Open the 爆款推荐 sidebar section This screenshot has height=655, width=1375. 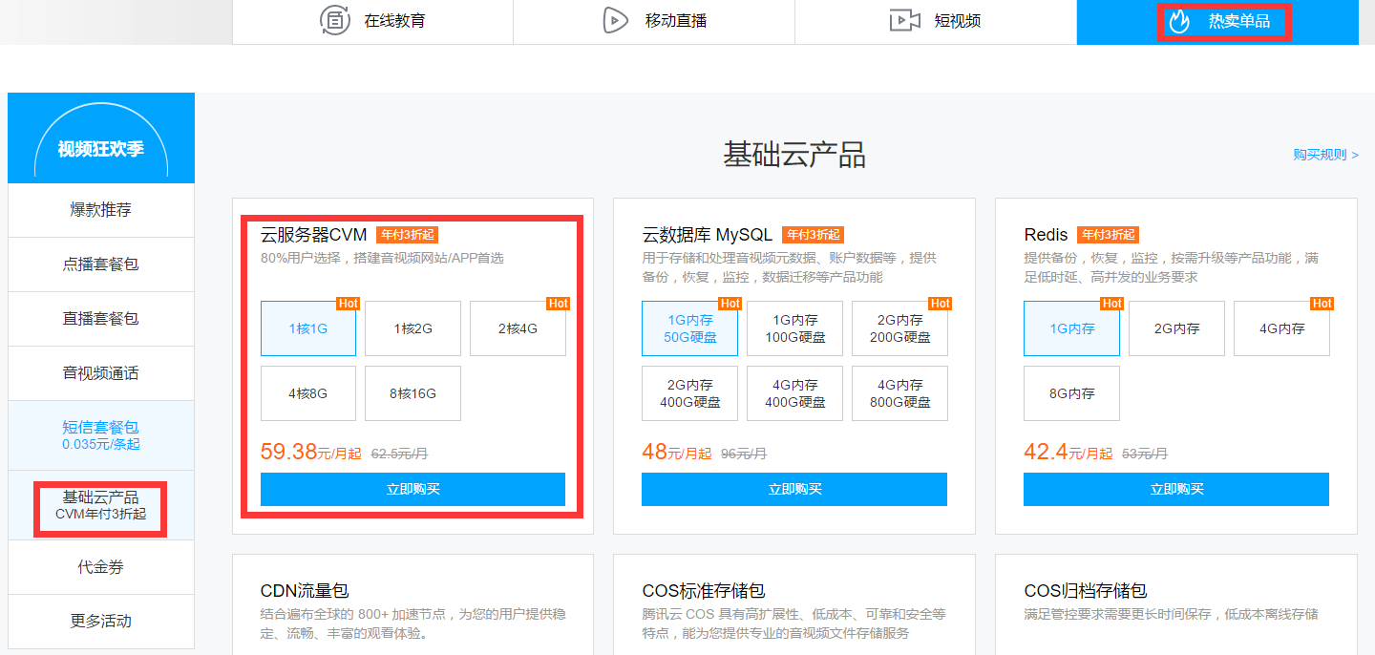[x=100, y=210]
